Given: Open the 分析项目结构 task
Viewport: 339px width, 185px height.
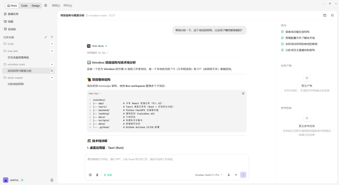Looking at the screenshot, I should coord(16,84).
